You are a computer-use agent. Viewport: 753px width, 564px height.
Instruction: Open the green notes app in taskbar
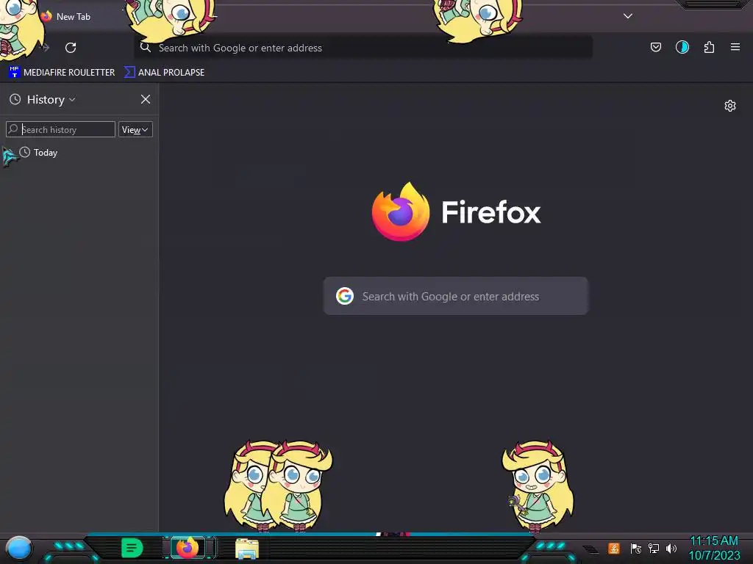click(132, 548)
